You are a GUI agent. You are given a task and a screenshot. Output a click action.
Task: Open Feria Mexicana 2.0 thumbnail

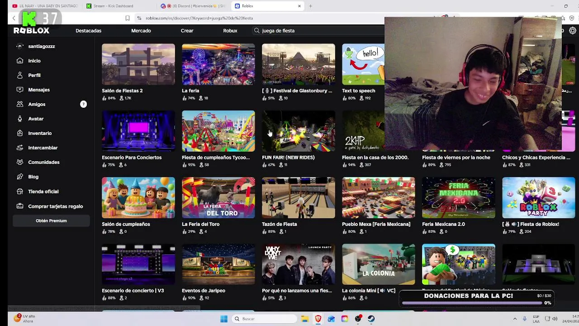tap(459, 197)
